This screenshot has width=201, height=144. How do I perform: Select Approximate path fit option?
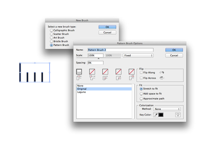141,99
